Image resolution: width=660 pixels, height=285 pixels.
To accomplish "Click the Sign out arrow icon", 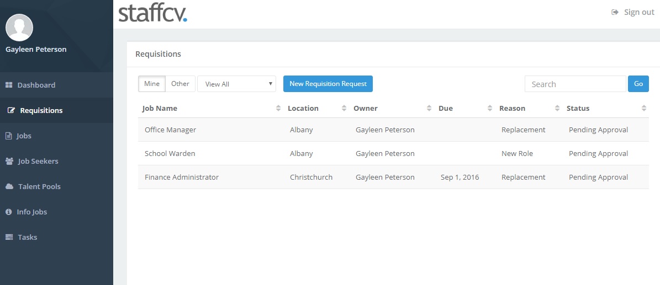I will (615, 12).
